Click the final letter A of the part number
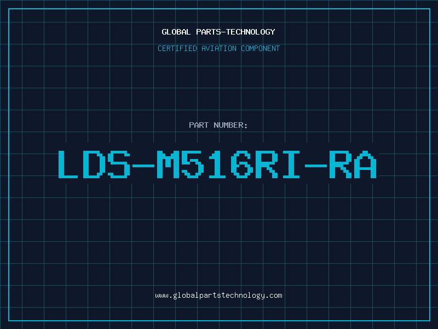This screenshot has height=329, width=438. (x=365, y=164)
